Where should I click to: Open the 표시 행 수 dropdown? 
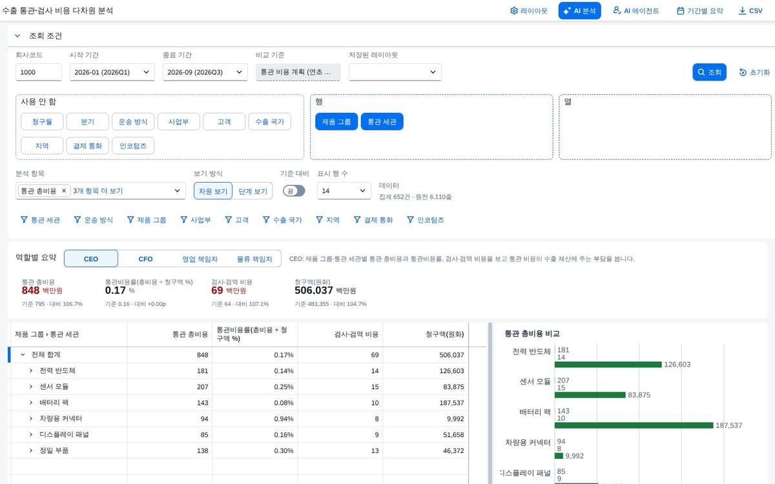pos(344,191)
